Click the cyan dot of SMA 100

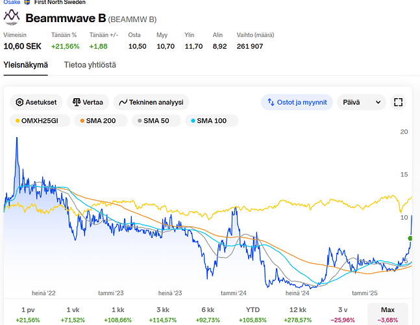click(193, 121)
